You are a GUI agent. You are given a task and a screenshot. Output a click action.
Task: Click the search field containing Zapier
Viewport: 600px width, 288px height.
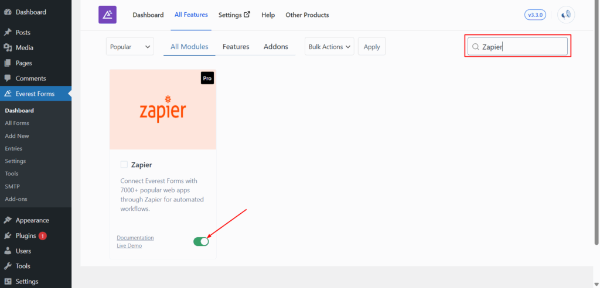coord(517,47)
